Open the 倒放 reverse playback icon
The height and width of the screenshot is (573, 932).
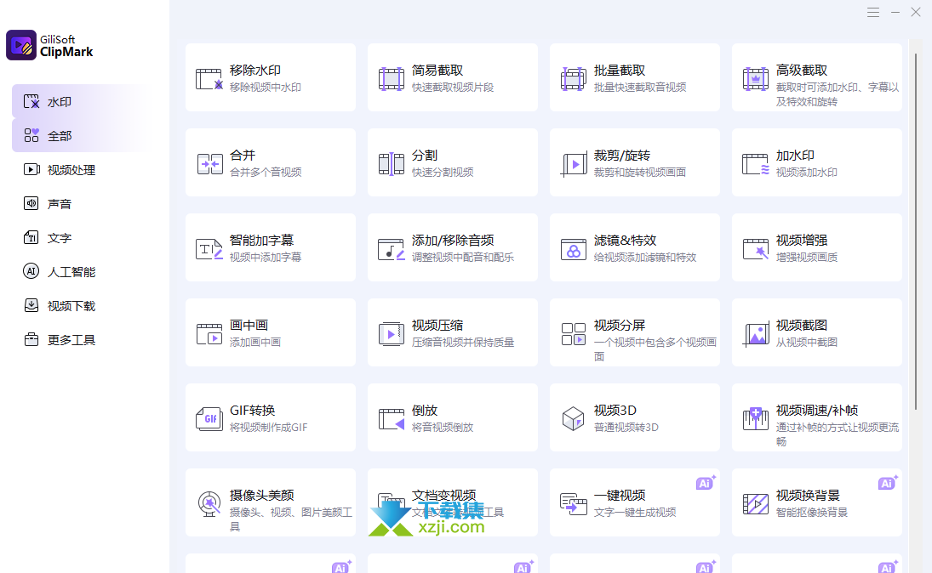click(392, 418)
